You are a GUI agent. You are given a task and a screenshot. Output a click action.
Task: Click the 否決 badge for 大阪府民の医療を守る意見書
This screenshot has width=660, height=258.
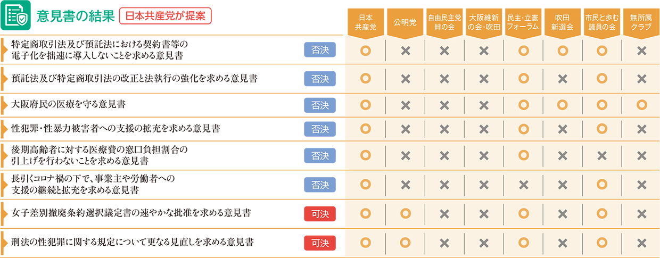320,105
